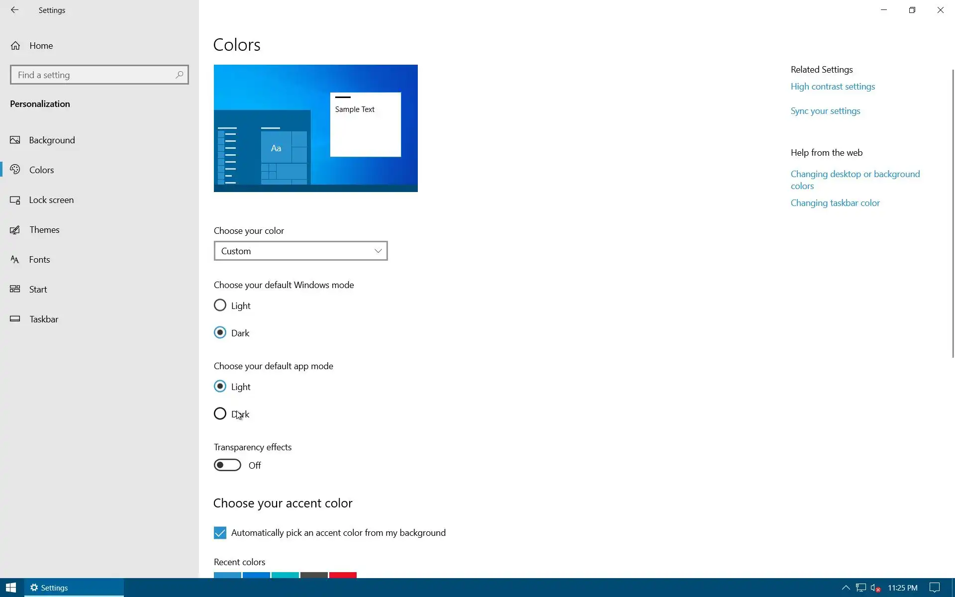Open the Choose your color dropdown
Viewport: 955px width, 597px height.
(300, 251)
